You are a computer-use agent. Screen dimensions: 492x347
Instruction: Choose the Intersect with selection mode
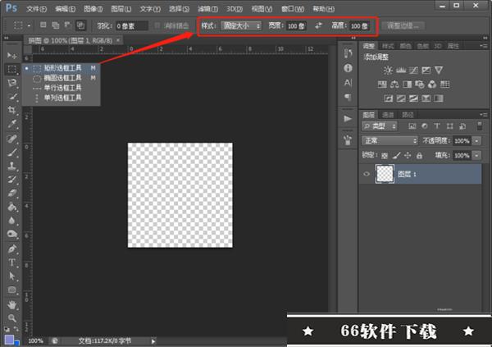[80, 25]
